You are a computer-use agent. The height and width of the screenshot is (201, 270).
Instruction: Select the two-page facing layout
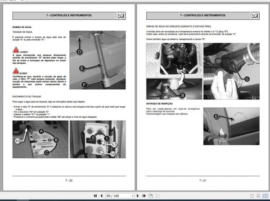[x=265, y=196]
